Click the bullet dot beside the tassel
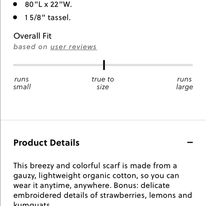 [x=15, y=17]
